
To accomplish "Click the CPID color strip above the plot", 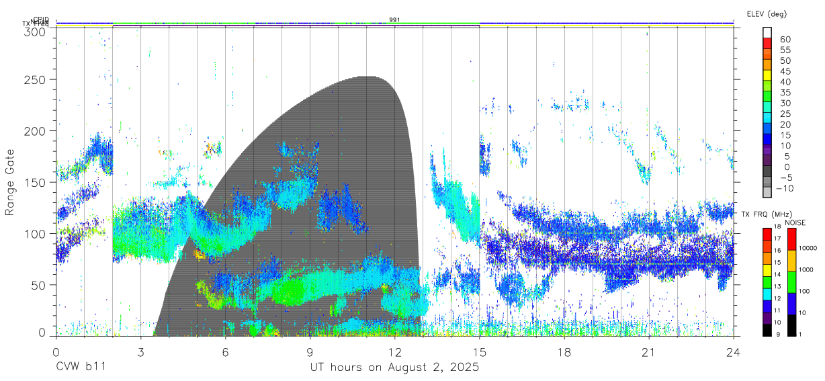I will 394,22.
